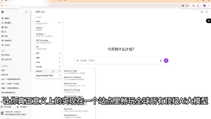
Task: Open the chat starting 创建一个具有玻璃拟态
Action: (11, 88)
